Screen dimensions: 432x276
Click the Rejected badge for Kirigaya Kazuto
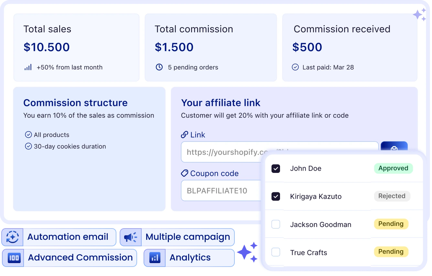[392, 196]
